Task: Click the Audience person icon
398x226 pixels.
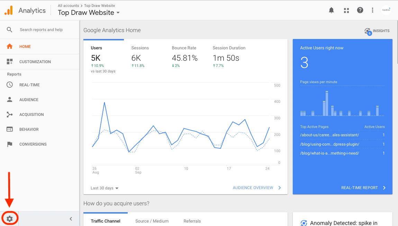Action: [x=10, y=99]
